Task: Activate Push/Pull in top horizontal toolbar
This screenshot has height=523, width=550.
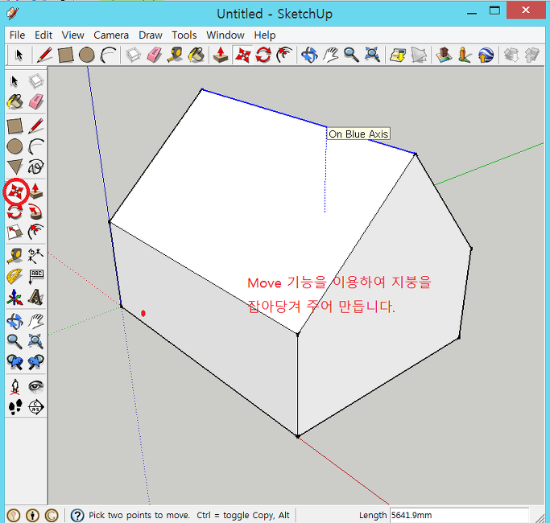Action: click(x=221, y=55)
